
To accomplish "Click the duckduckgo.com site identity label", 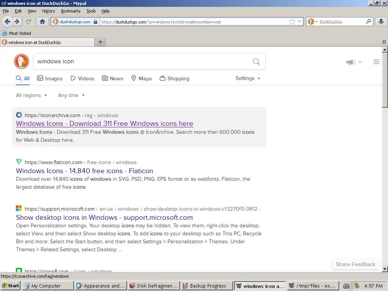I will click(75, 22).
